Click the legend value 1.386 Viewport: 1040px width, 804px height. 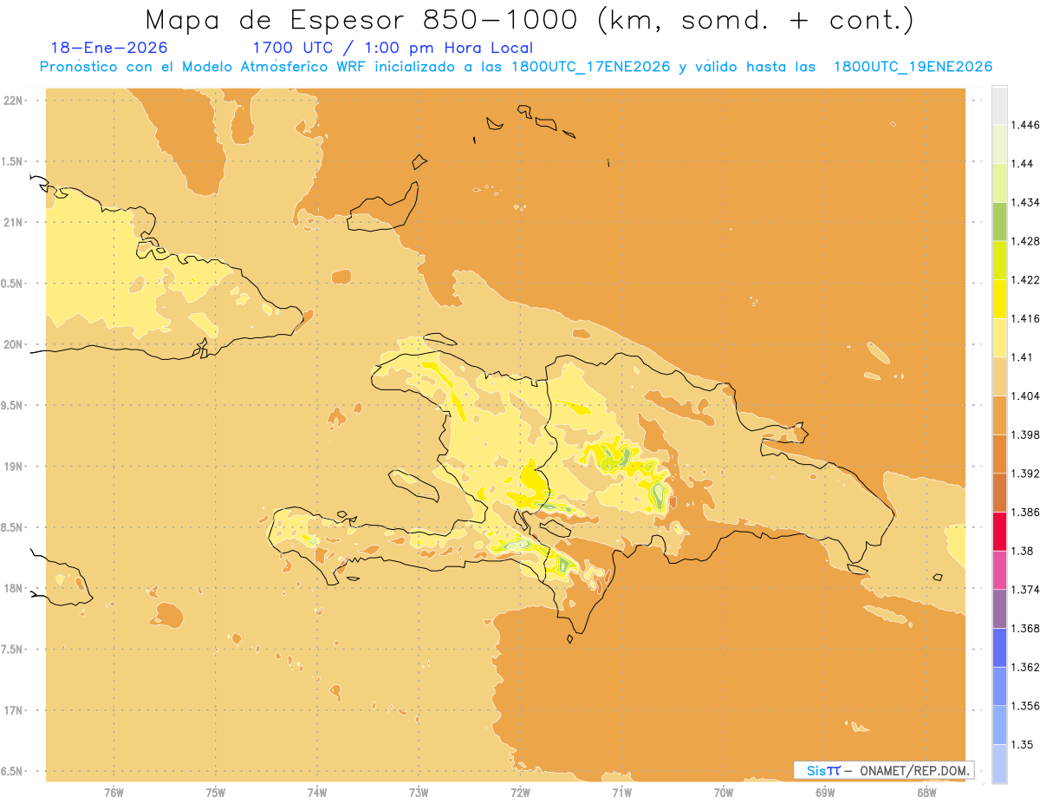pos(1024,513)
